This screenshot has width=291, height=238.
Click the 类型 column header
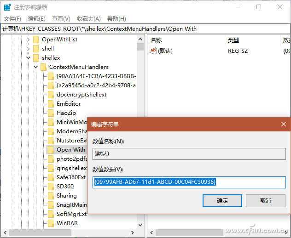[233, 40]
